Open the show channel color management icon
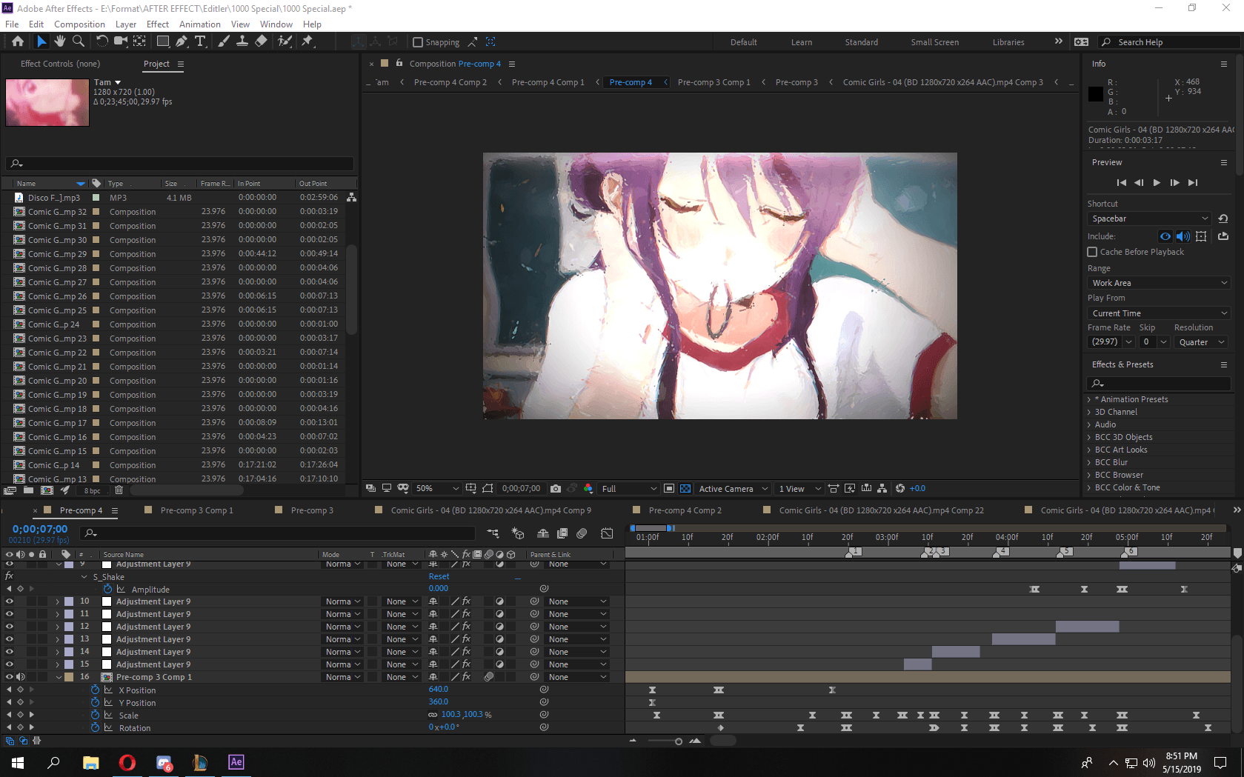Image resolution: width=1244 pixels, height=777 pixels. (x=588, y=489)
